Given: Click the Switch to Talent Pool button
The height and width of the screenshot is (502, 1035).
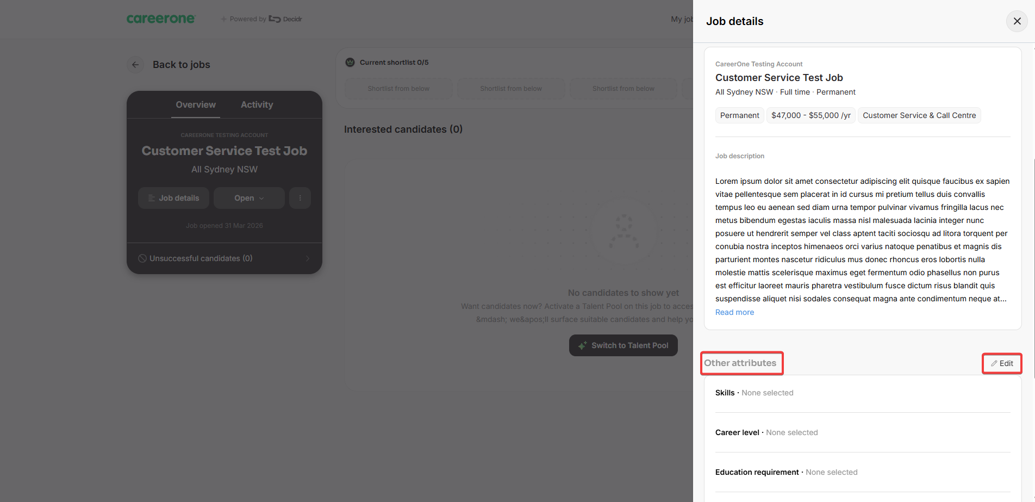Looking at the screenshot, I should pyautogui.click(x=623, y=345).
